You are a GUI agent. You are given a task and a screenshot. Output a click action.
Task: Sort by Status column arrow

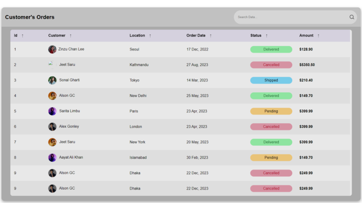(x=266, y=36)
